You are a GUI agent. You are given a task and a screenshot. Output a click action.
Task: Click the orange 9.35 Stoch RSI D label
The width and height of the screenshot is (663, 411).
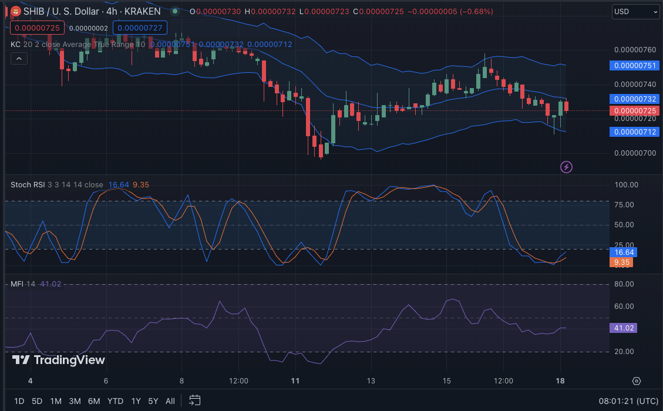click(621, 262)
